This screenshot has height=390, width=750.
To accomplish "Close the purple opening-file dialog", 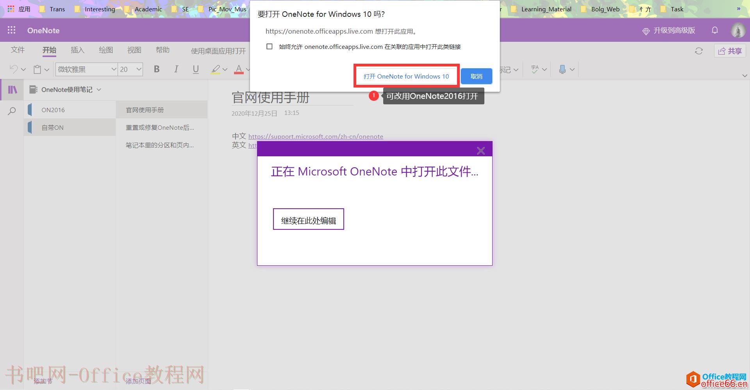I will (x=481, y=150).
